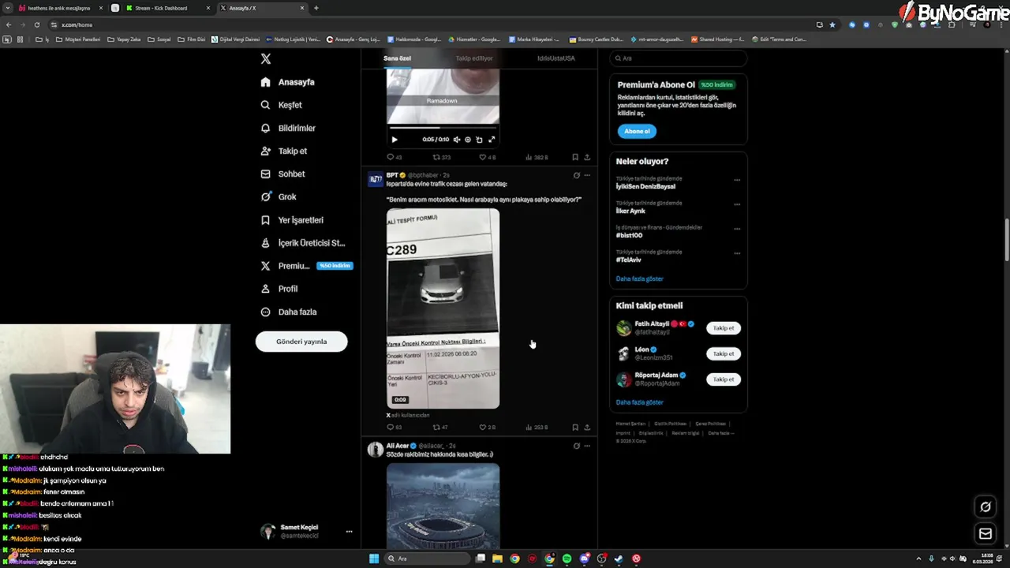1010x568 pixels.
Task: Open Samet Keçici account menu dots
Action: 349,532
